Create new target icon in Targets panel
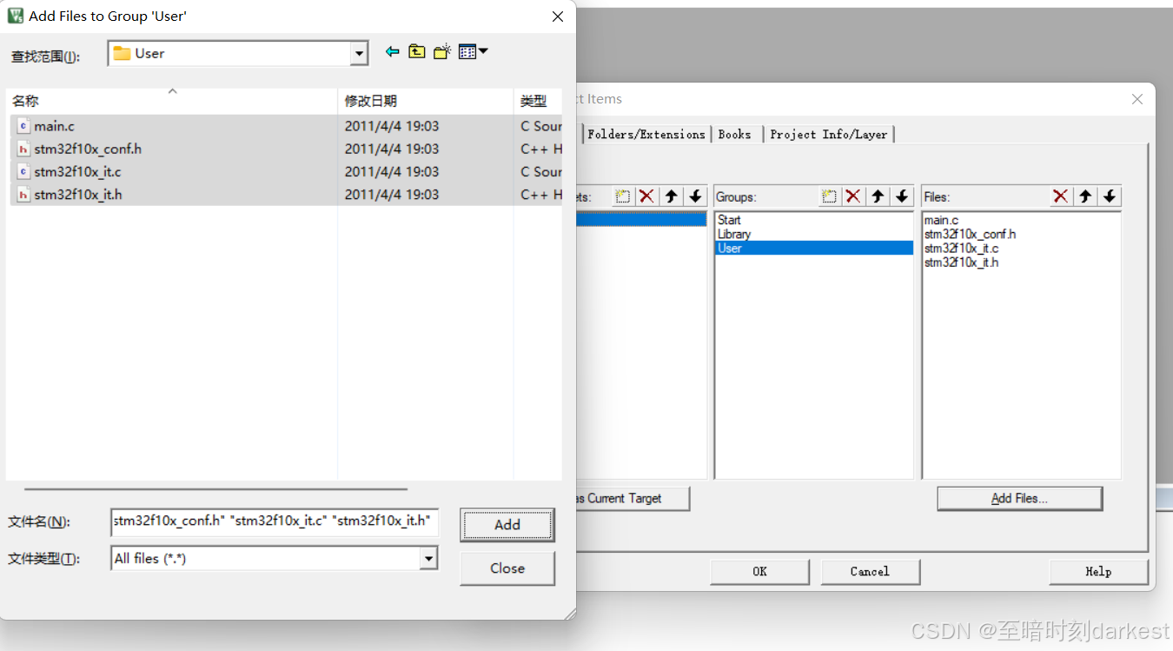The height and width of the screenshot is (651, 1173). coord(622,196)
